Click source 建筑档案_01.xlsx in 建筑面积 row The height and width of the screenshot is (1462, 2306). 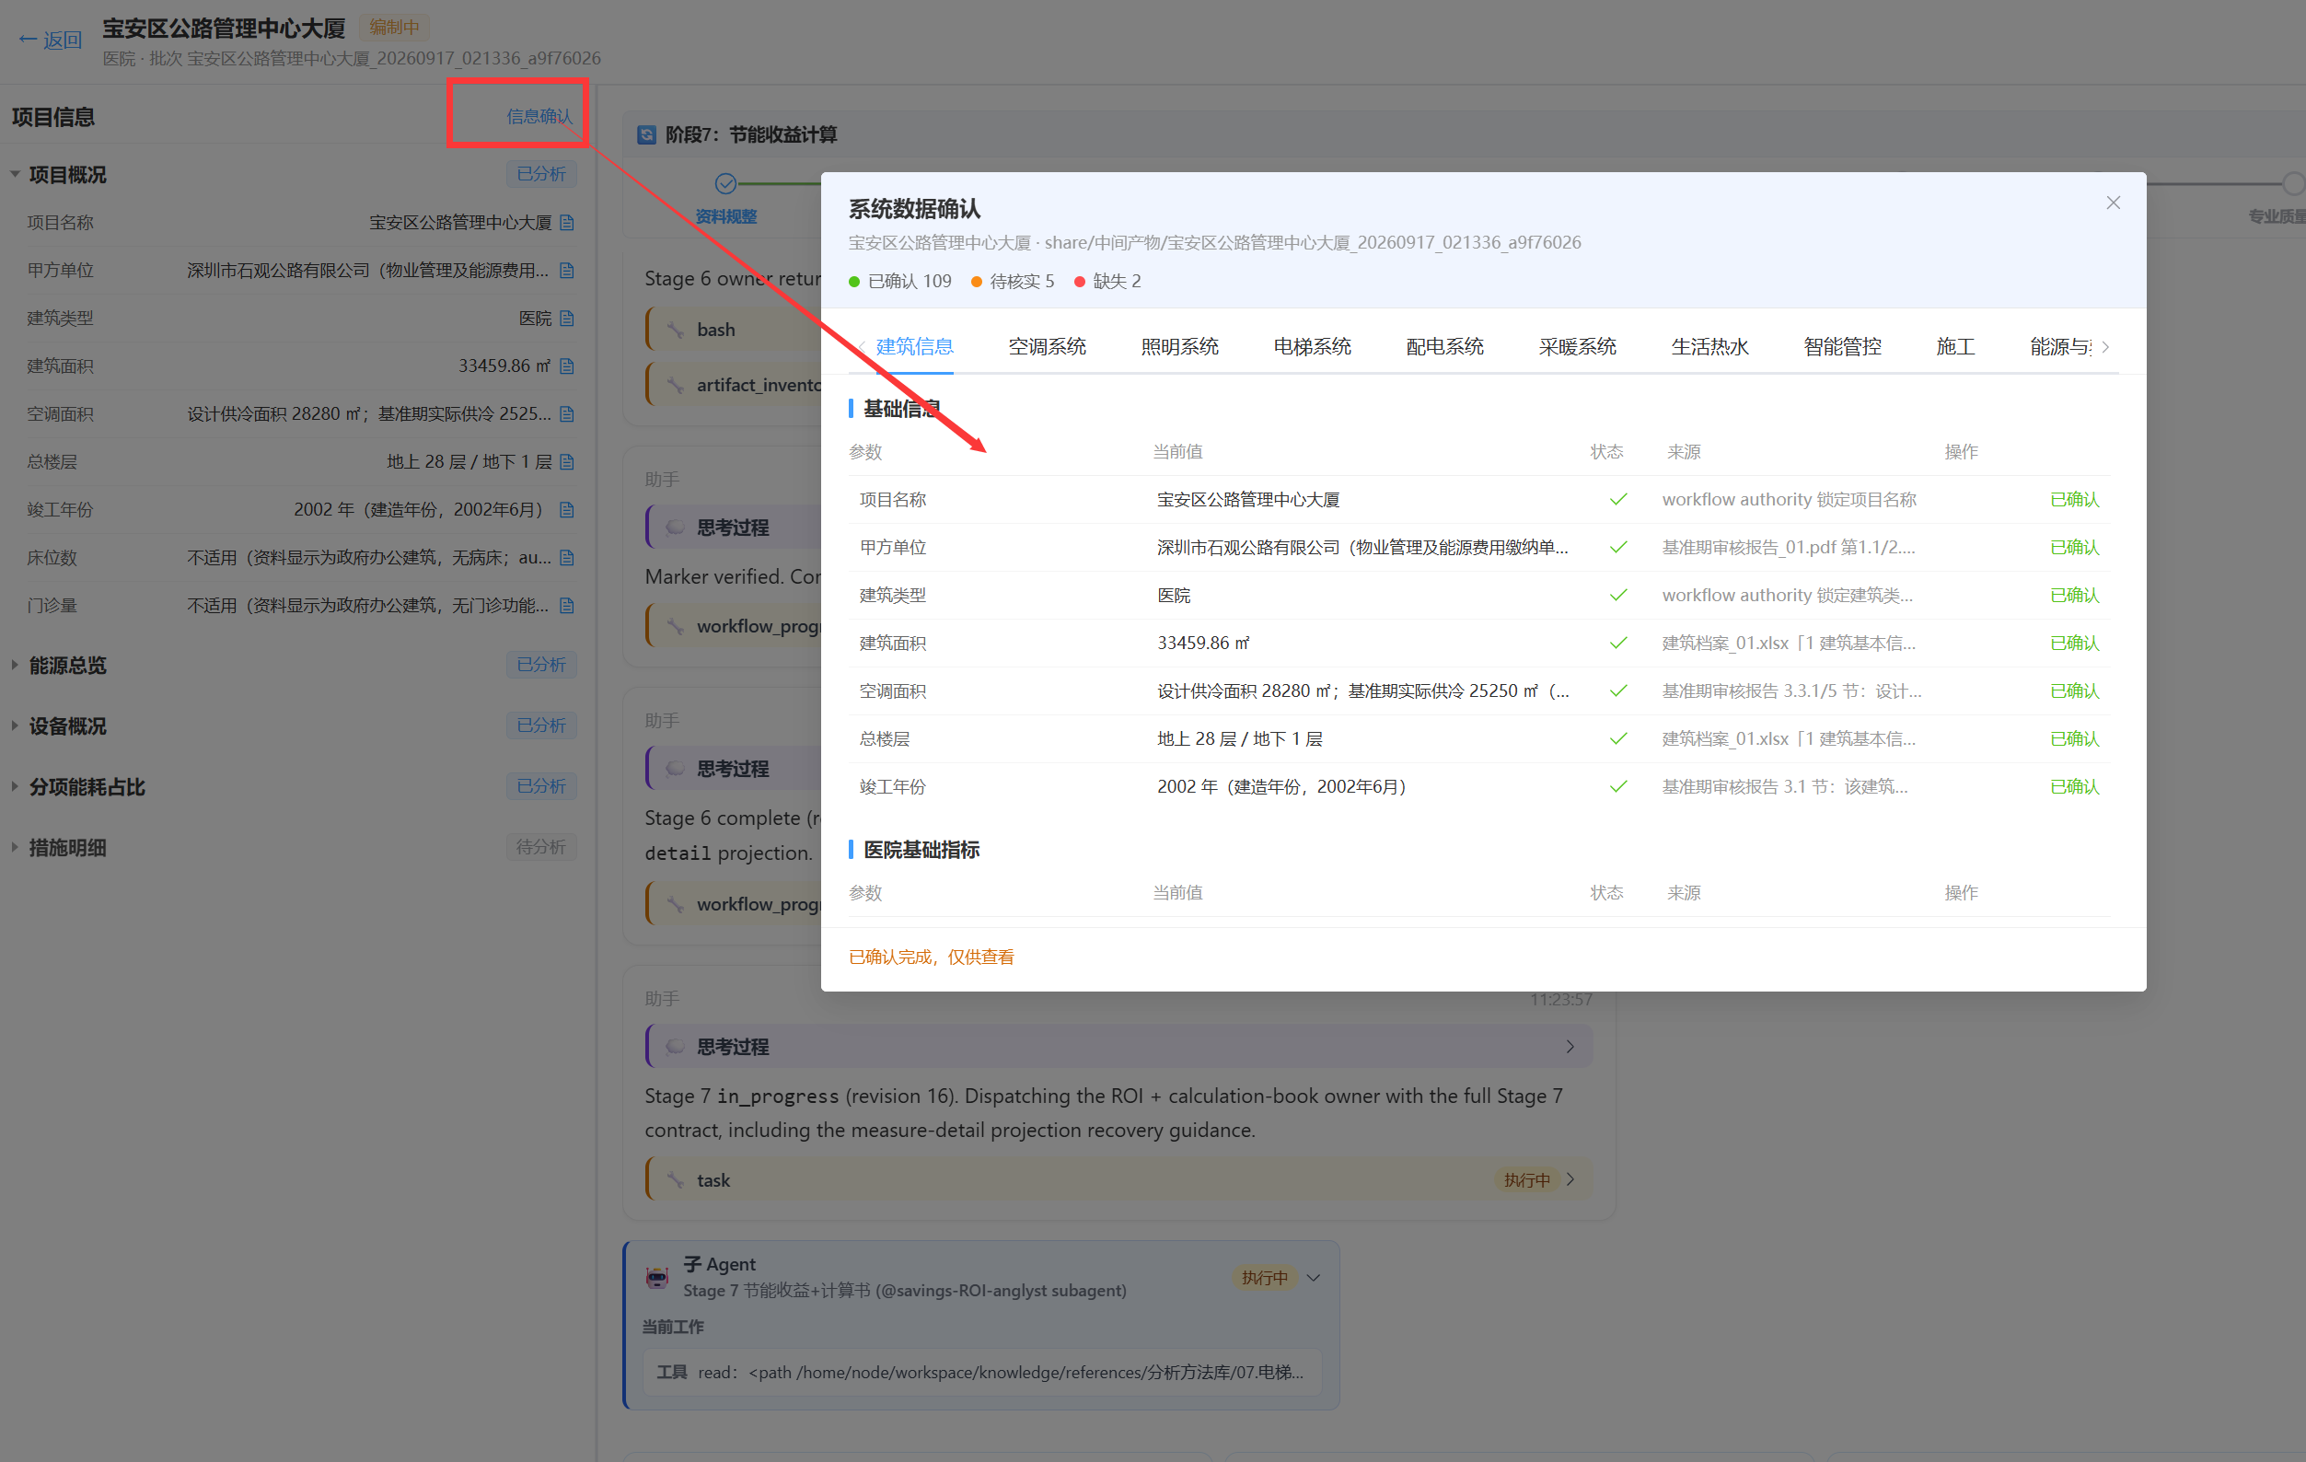tap(1788, 644)
